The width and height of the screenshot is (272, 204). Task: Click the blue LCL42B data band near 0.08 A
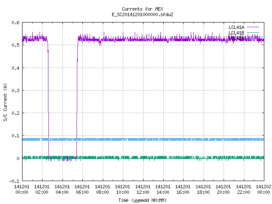point(143,139)
